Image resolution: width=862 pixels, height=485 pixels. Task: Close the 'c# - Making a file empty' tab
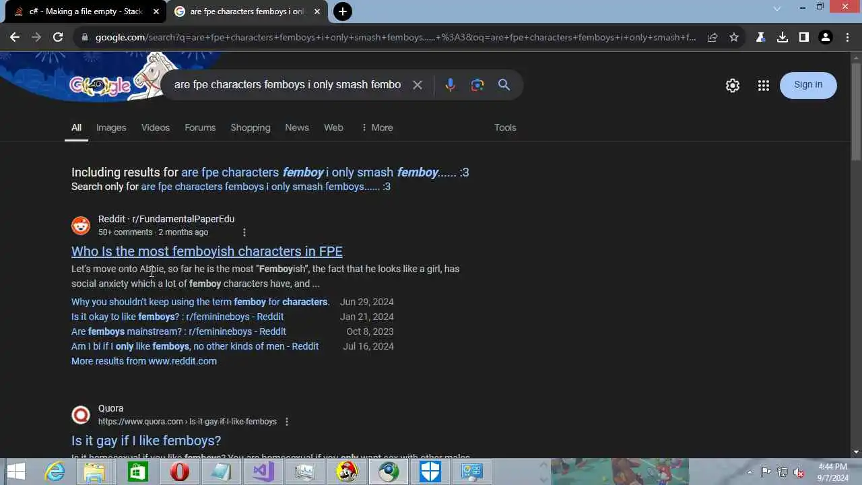[x=156, y=11]
